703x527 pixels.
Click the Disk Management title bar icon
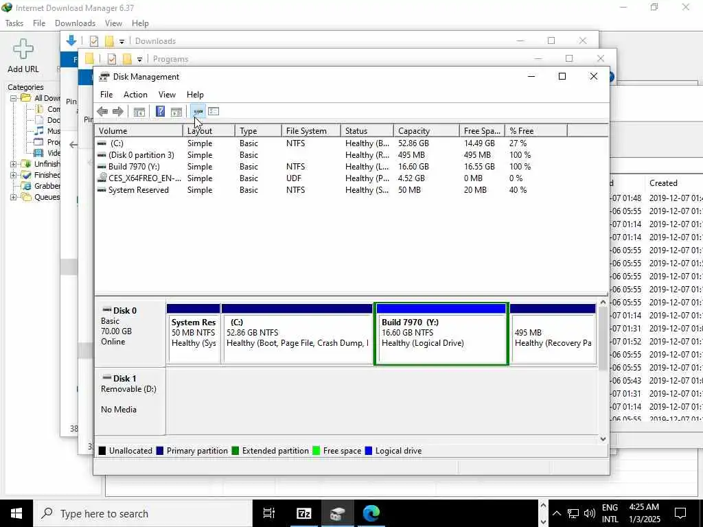104,77
